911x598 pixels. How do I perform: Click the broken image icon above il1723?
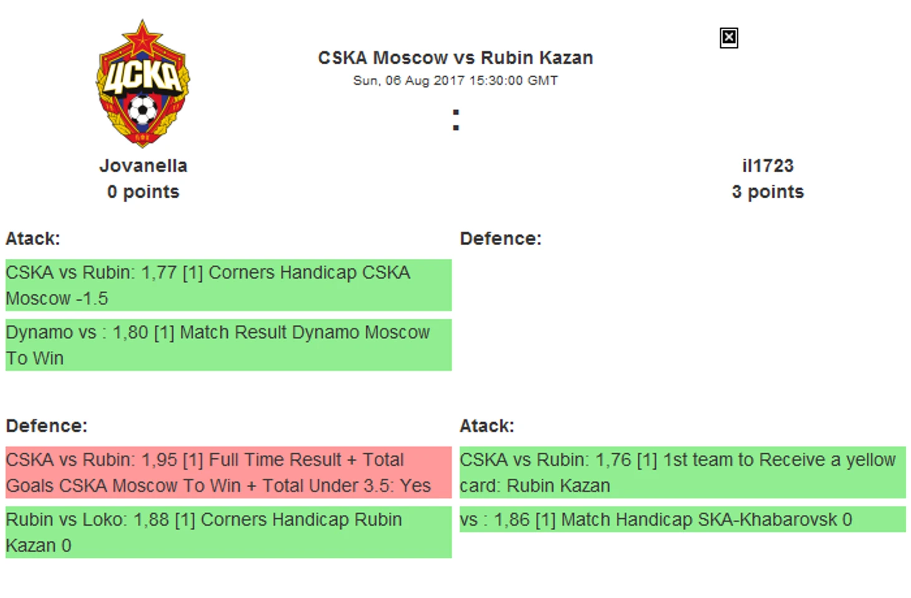(x=728, y=38)
